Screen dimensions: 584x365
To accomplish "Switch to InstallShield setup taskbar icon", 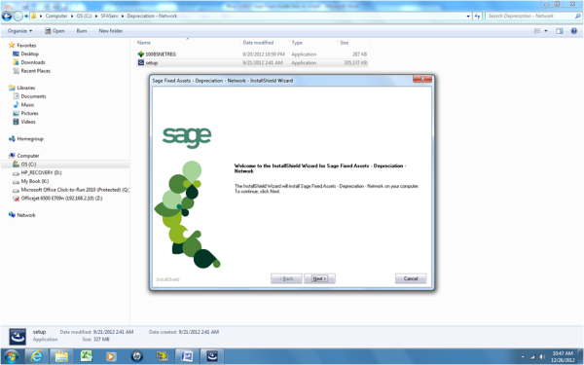I will [212, 356].
